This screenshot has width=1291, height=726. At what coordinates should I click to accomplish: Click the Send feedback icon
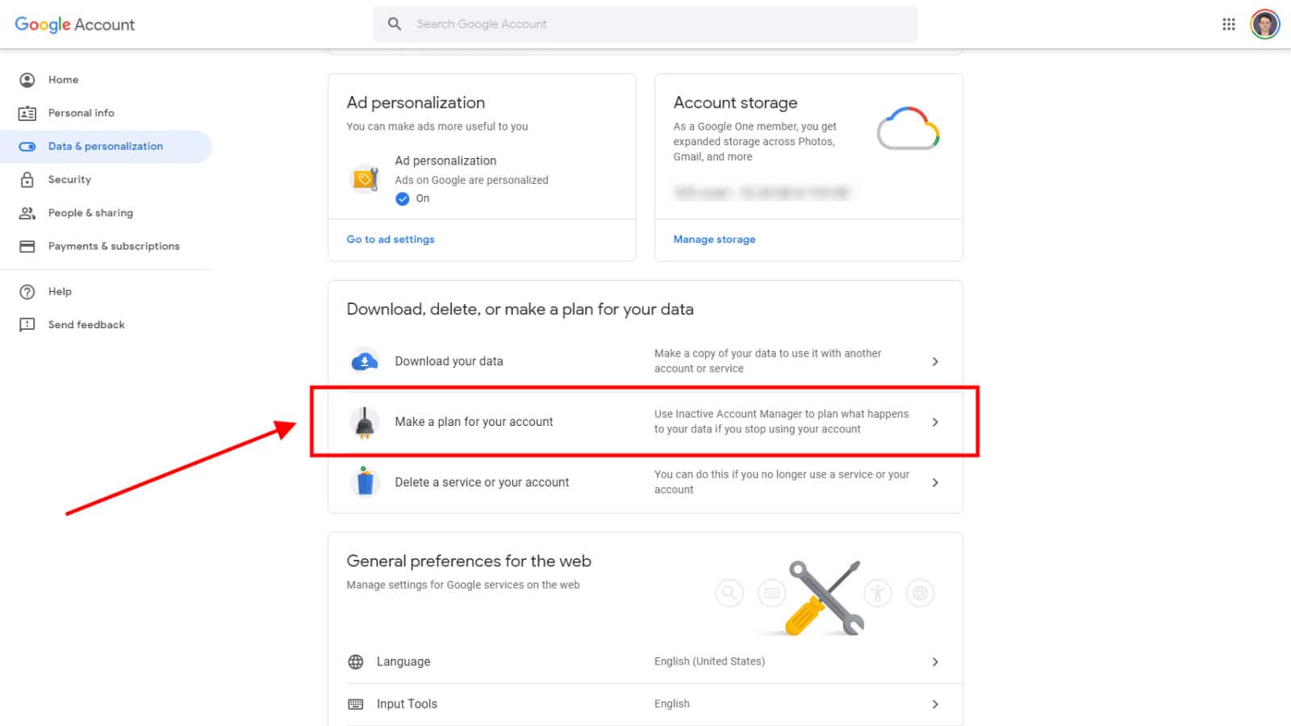pos(27,325)
